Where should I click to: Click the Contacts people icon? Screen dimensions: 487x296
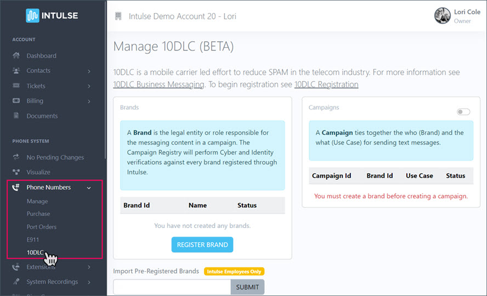click(x=16, y=71)
